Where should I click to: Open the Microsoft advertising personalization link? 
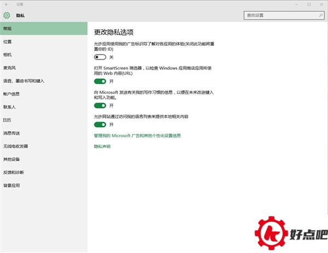tap(137, 136)
